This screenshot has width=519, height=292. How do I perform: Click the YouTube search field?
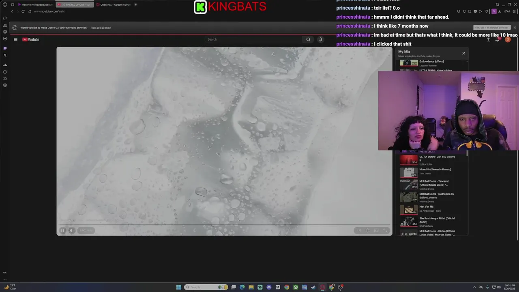253,39
